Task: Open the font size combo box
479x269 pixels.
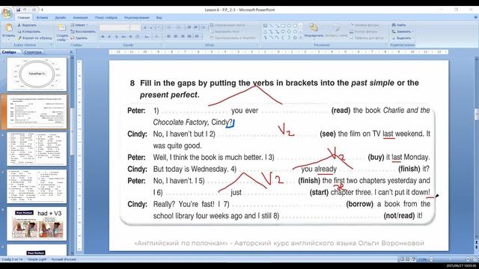Action: click(135, 28)
